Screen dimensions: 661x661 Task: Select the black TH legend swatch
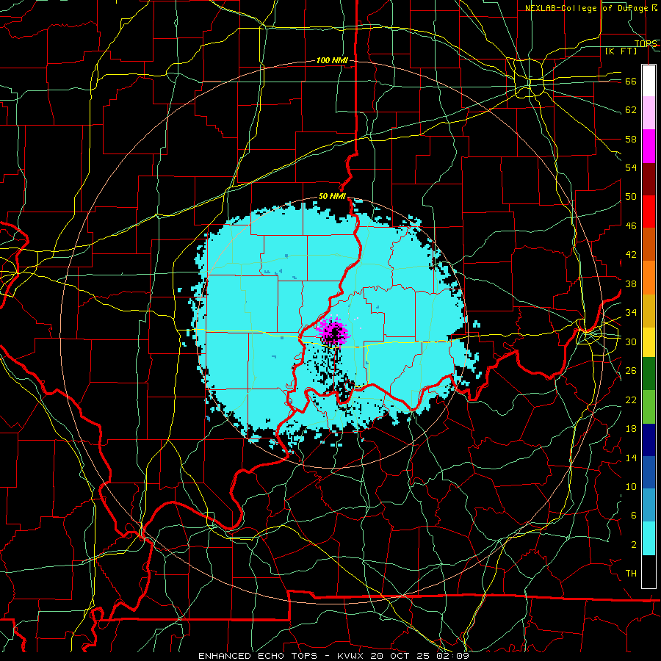pos(649,571)
